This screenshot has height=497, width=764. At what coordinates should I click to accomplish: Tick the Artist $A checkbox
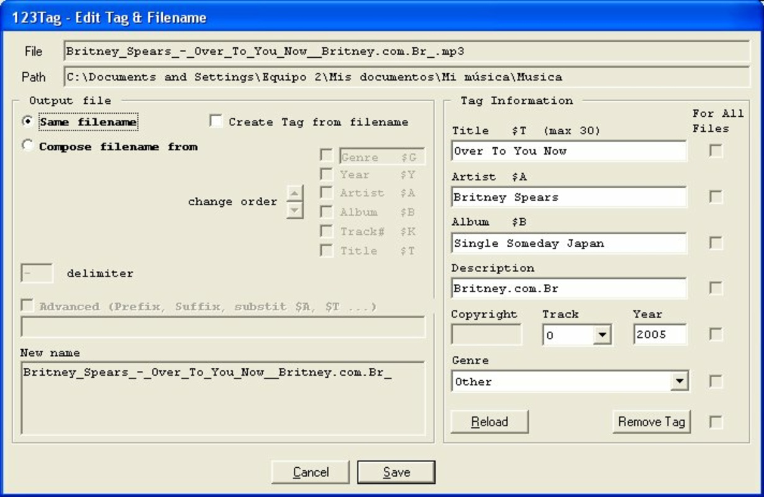point(326,193)
